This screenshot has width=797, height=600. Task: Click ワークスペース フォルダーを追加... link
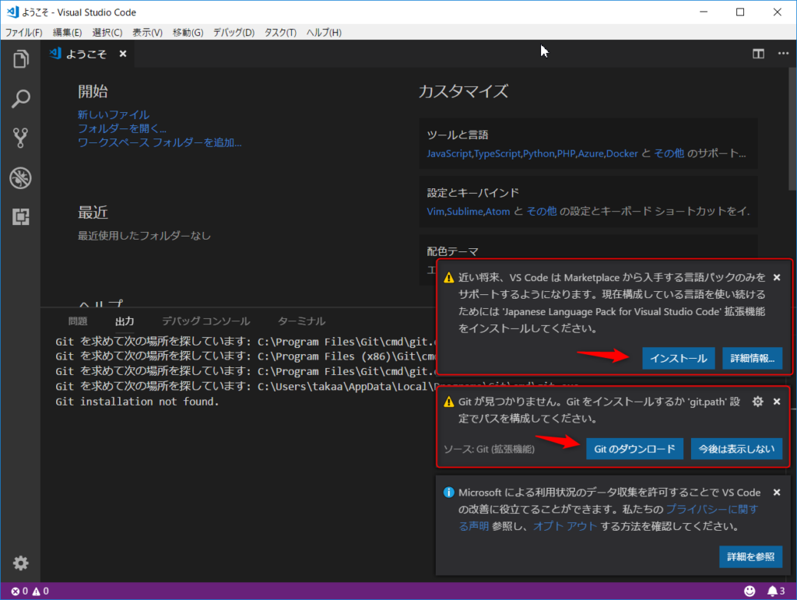(x=160, y=142)
